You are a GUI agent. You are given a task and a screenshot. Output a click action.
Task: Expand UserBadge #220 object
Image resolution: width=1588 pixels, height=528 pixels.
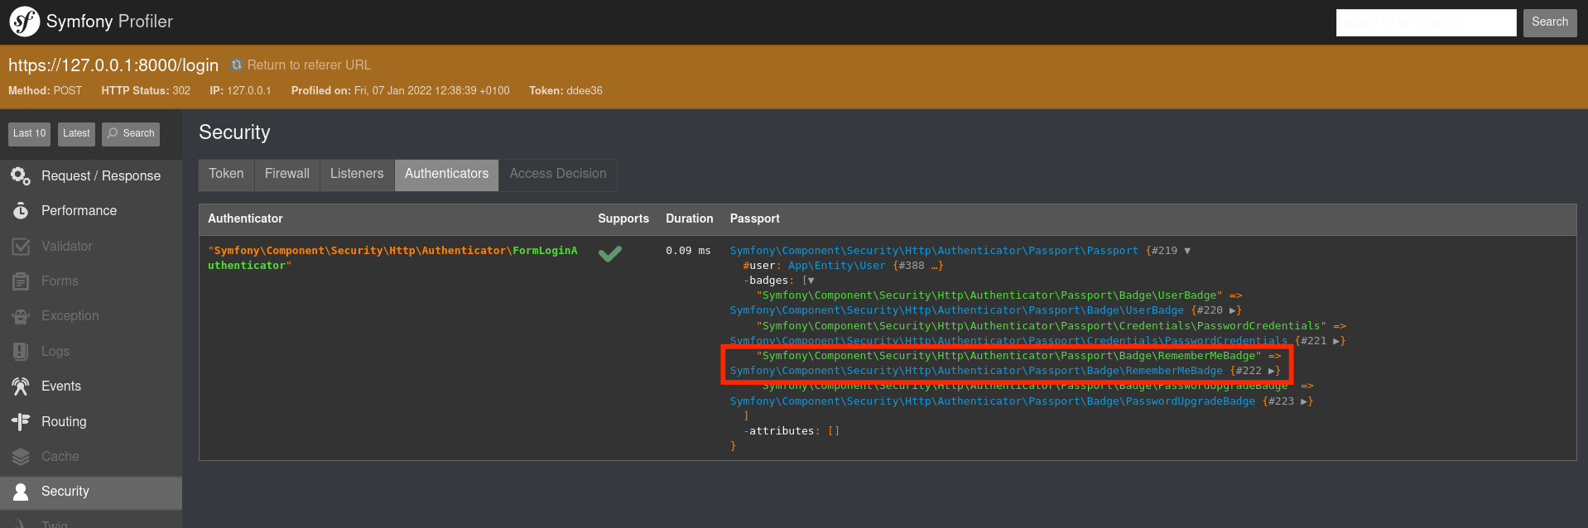[x=1232, y=310]
